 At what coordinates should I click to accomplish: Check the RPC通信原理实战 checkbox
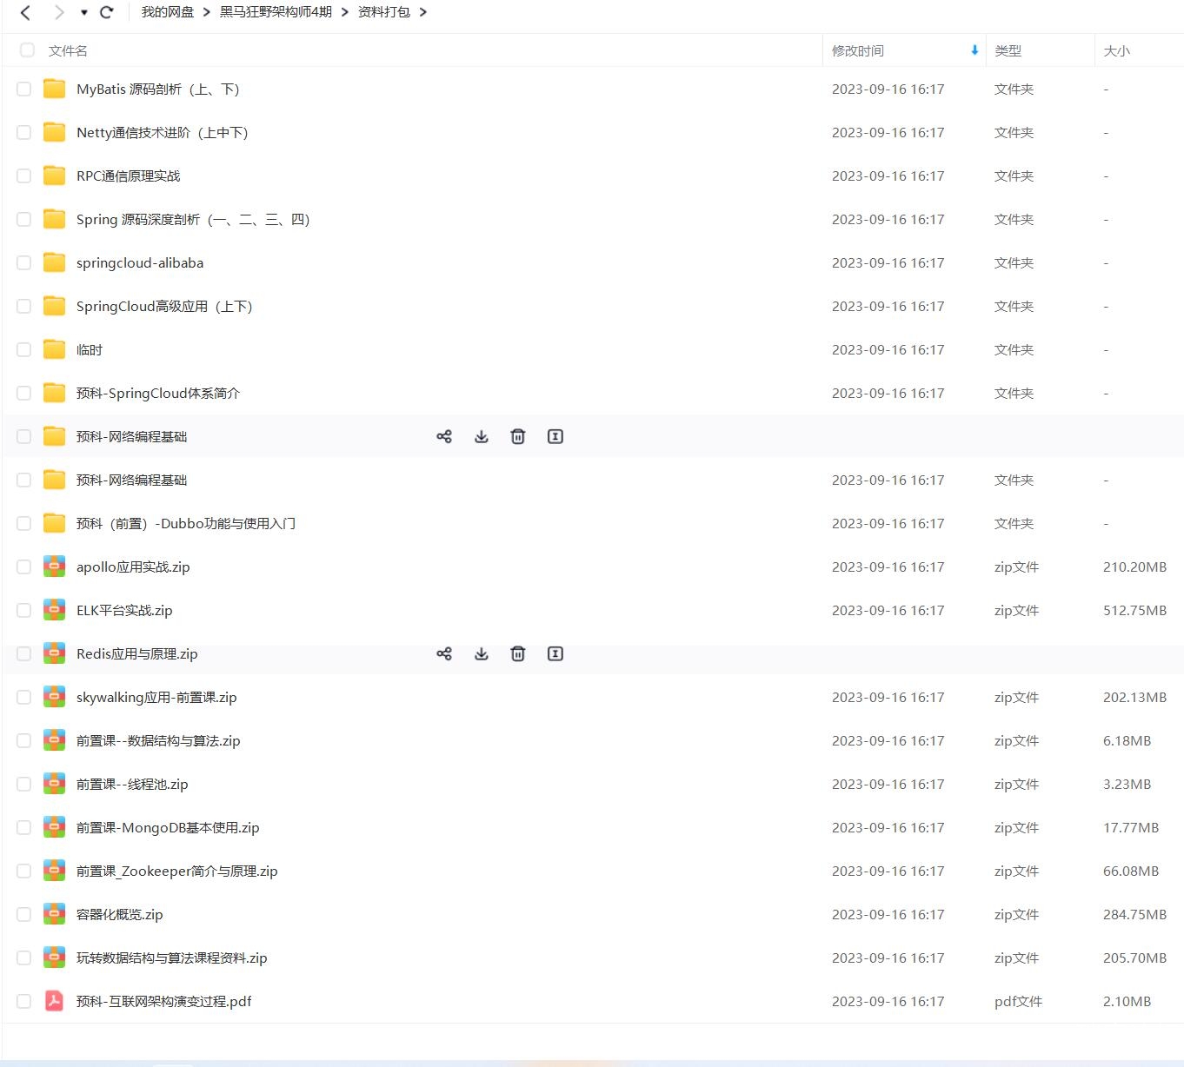coord(24,176)
